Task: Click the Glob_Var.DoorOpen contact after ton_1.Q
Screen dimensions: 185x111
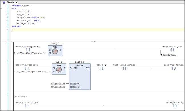Action: click(x=124, y=68)
